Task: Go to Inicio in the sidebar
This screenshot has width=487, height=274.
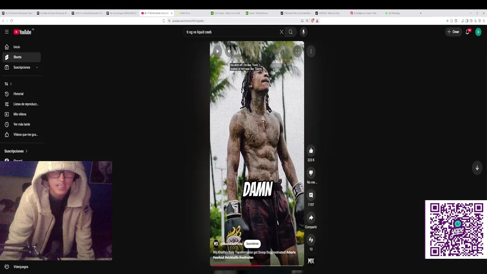Action: point(22,47)
